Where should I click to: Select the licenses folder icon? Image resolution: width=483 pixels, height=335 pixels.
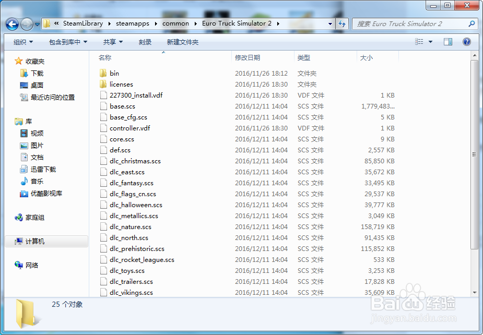point(103,85)
